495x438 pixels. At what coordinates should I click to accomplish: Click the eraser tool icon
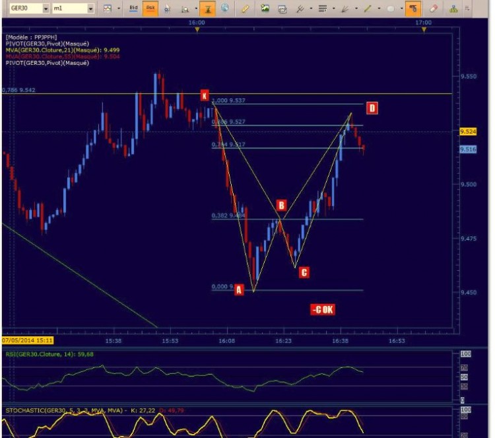point(434,9)
